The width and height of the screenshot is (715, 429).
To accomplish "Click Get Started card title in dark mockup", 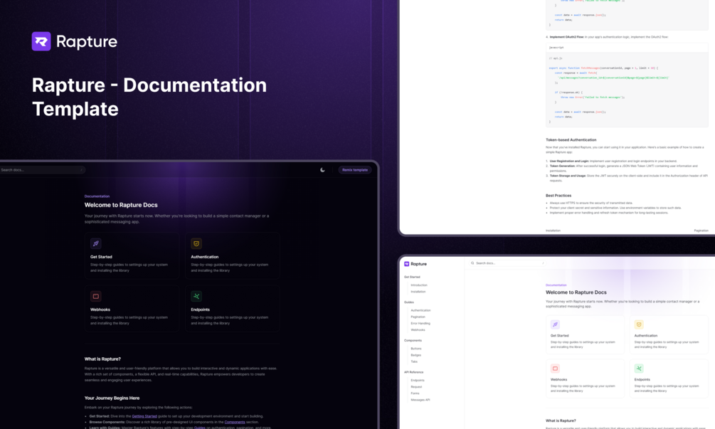I will (101, 257).
